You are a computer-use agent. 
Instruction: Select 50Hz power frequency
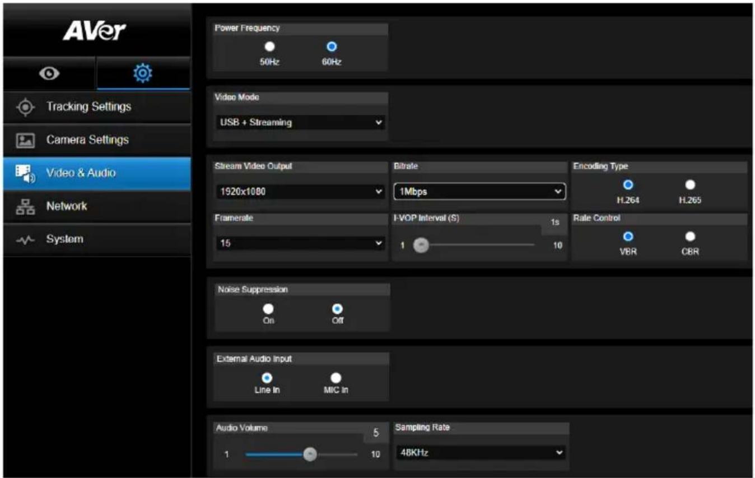coord(269,48)
